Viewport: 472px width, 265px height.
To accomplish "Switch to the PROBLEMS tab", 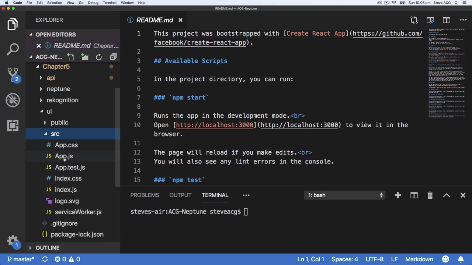I will 145,195.
